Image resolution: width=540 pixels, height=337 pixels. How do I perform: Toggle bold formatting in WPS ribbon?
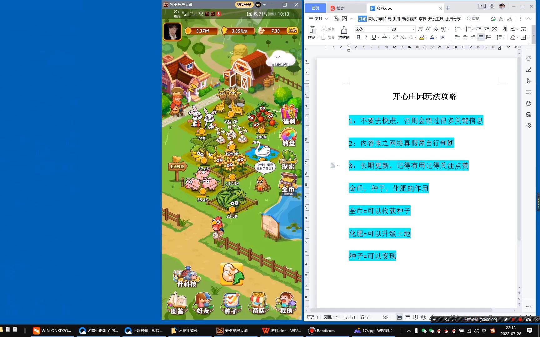(x=358, y=37)
